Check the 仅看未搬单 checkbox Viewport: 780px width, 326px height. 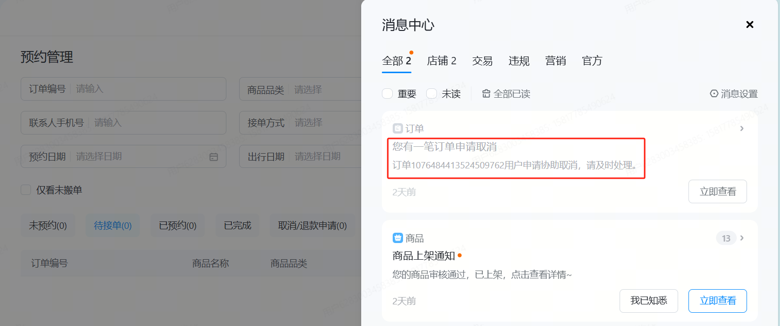[26, 190]
